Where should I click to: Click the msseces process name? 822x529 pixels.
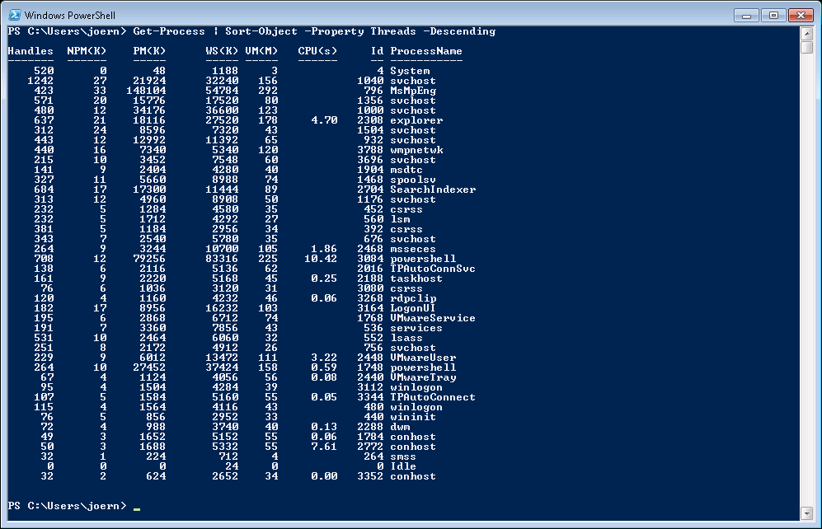pyautogui.click(x=413, y=249)
